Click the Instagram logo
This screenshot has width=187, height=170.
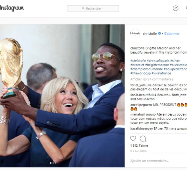click(12, 8)
